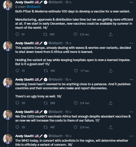Reply to the tweet numbered 14/
This screenshot has height=147, width=136.
(17, 34)
